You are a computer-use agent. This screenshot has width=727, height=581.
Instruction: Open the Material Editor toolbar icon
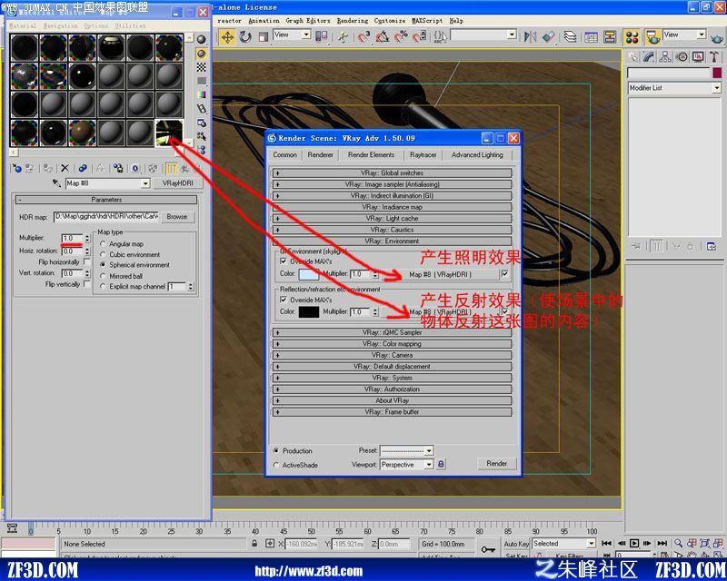point(632,37)
